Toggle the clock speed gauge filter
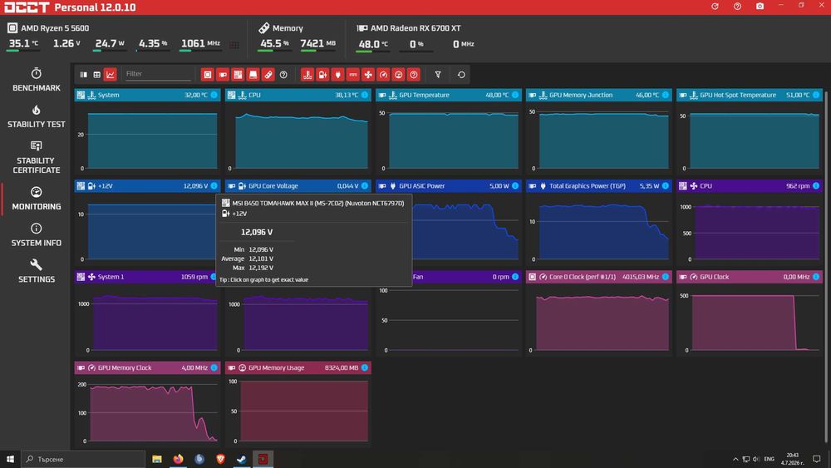This screenshot has width=831, height=468. tap(383, 75)
